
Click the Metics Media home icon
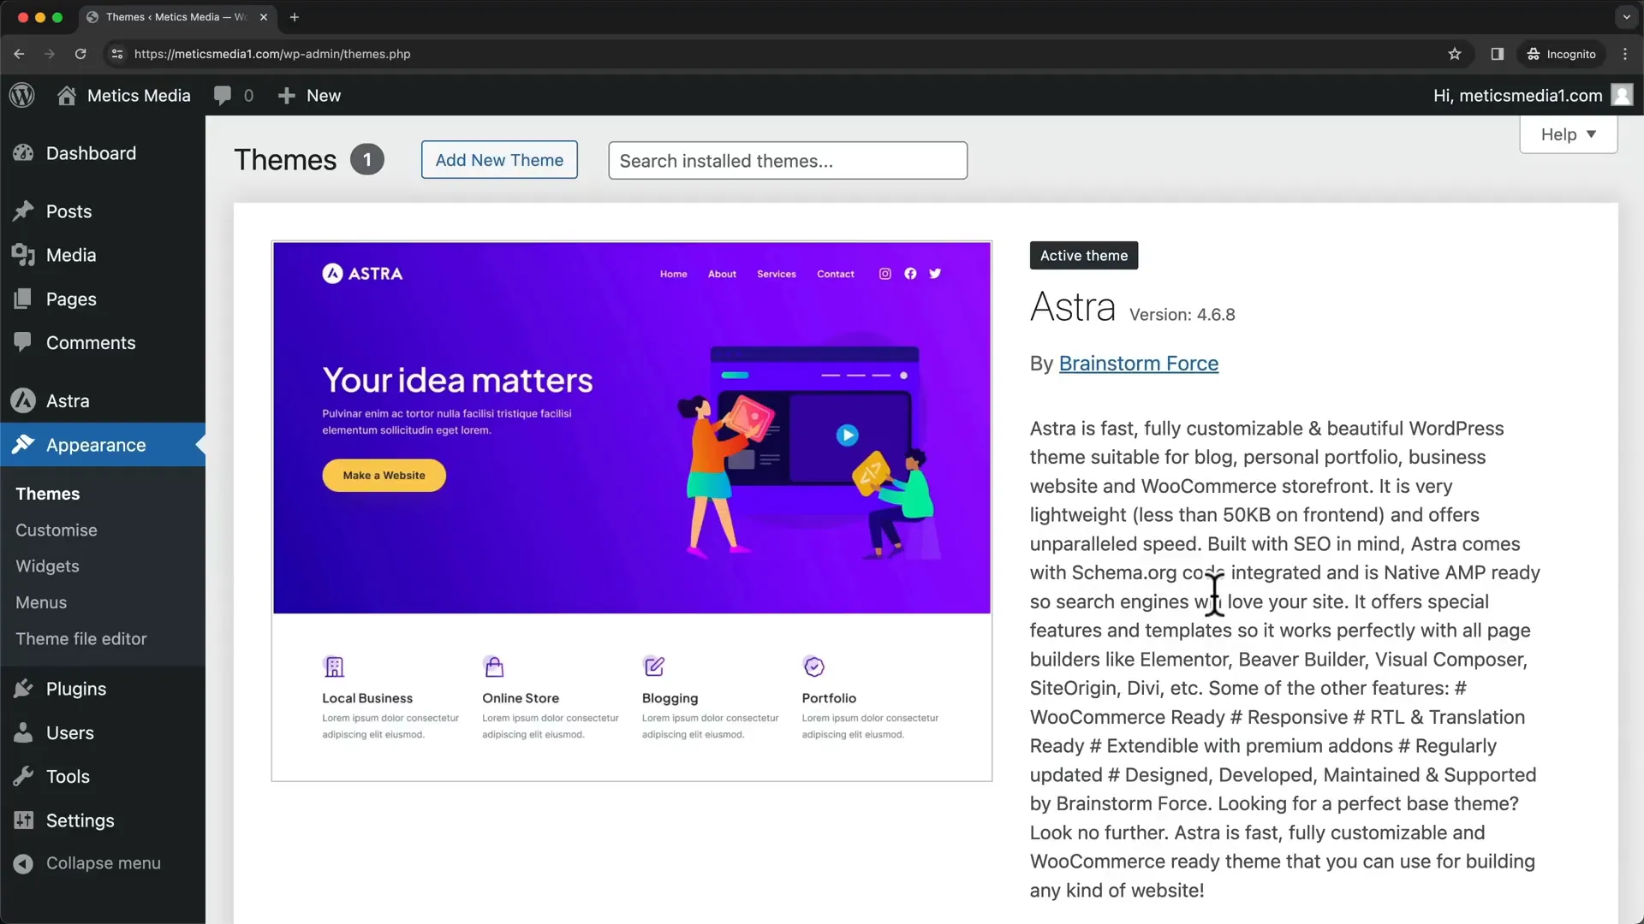pos(67,95)
